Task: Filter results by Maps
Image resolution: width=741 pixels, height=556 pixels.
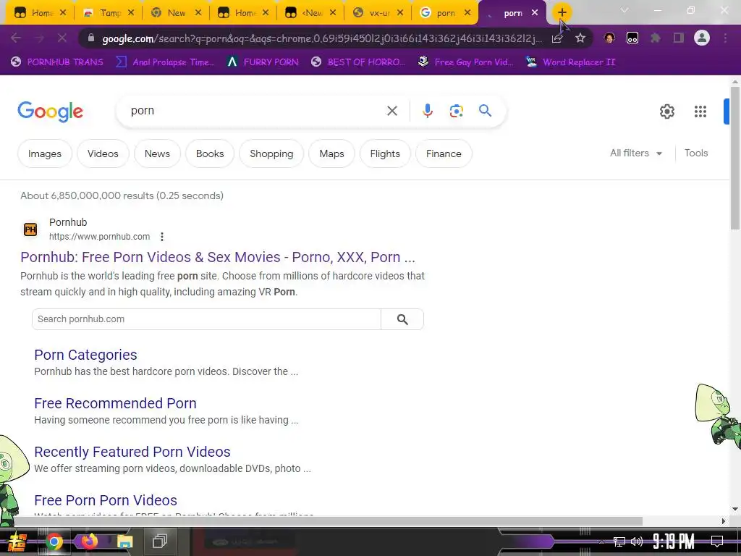Action: click(x=331, y=153)
